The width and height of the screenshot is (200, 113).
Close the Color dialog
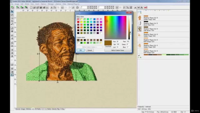(x=129, y=13)
